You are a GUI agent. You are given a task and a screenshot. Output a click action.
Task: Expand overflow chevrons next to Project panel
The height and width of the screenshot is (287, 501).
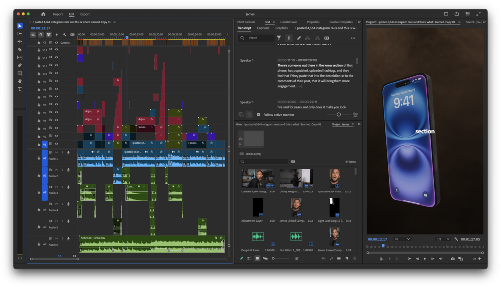359,124
